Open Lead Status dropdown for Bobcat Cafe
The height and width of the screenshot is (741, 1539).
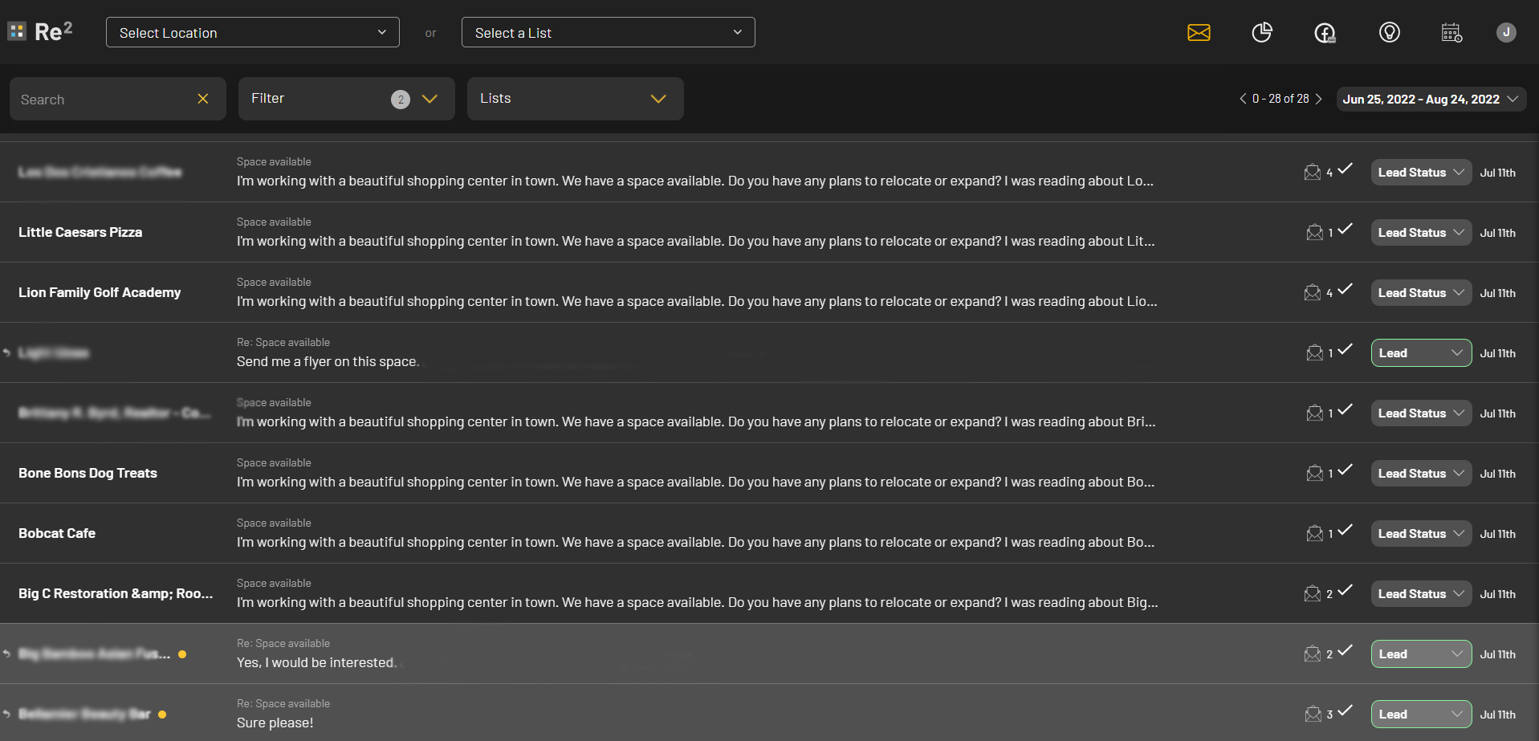click(1421, 534)
